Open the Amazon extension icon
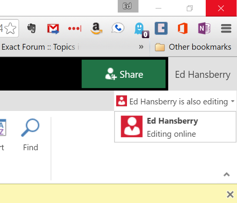 (96, 29)
